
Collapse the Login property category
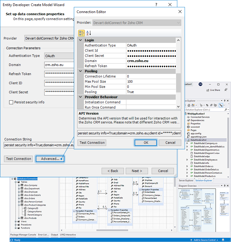coord(81,40)
